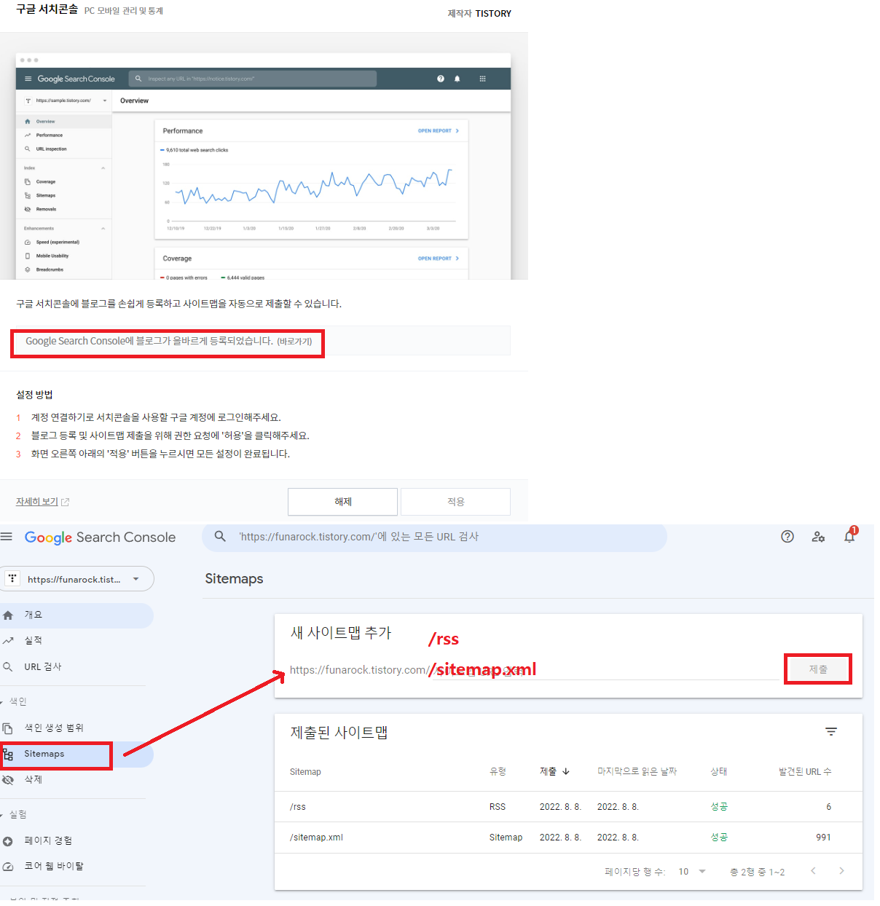Click the sitemap URL input field
Image resolution: width=880 pixels, height=906 pixels.
click(534, 670)
